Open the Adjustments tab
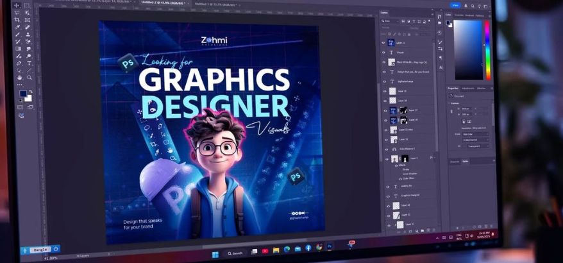Screen dimensions: 563x263 pyautogui.click(x=468, y=89)
